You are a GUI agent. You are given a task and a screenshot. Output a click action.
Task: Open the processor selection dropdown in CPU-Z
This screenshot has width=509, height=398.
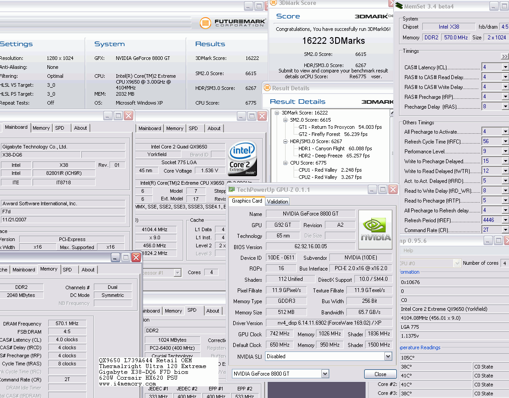point(177,273)
